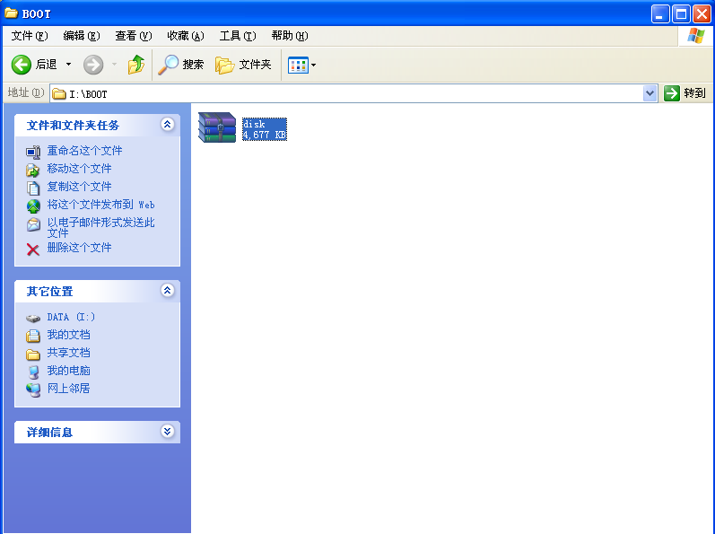The width and height of the screenshot is (715, 534).
Task: Open the 查看(V) menu
Action: tap(133, 36)
